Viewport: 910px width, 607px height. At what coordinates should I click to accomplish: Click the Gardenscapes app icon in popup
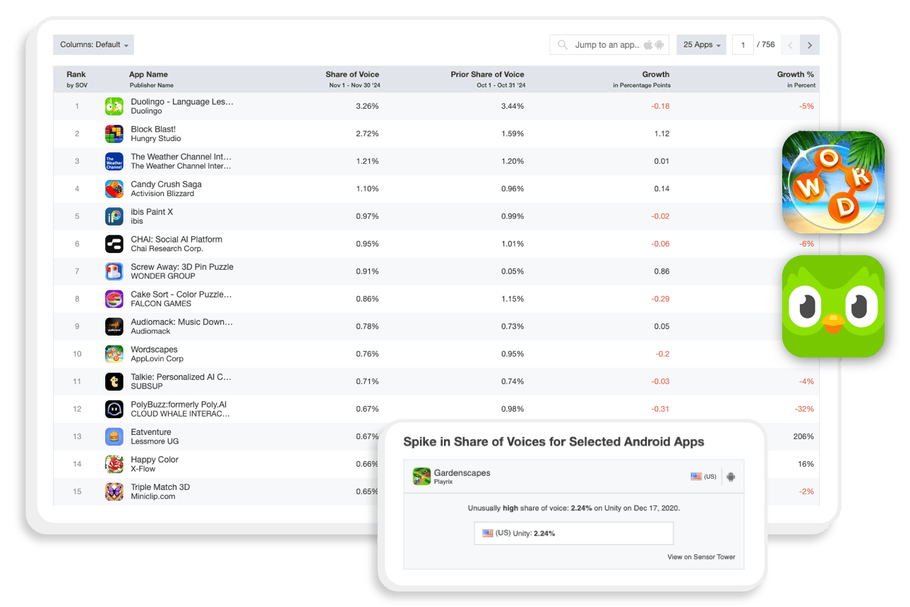pyautogui.click(x=421, y=477)
